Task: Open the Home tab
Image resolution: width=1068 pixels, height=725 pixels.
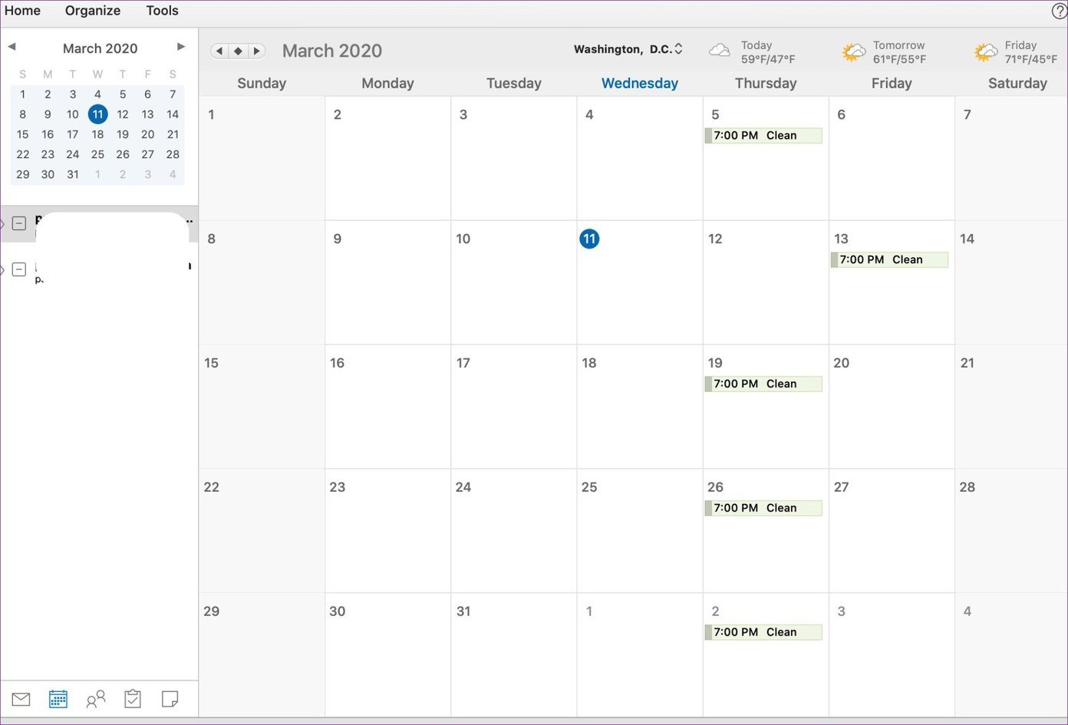Action: 22,11
